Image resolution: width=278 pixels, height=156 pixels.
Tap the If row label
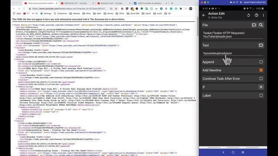(x=204, y=87)
